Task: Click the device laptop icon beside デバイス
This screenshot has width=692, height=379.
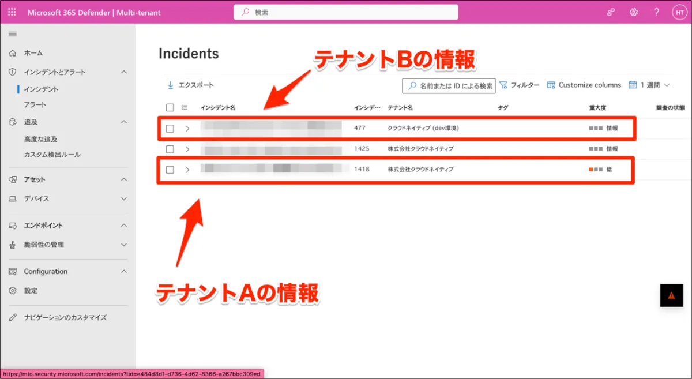Action: coord(13,198)
